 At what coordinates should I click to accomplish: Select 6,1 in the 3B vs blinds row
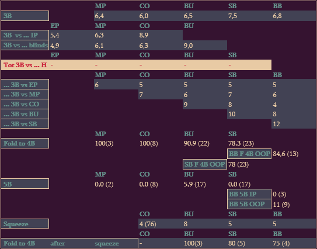pyautogui.click(x=99, y=46)
